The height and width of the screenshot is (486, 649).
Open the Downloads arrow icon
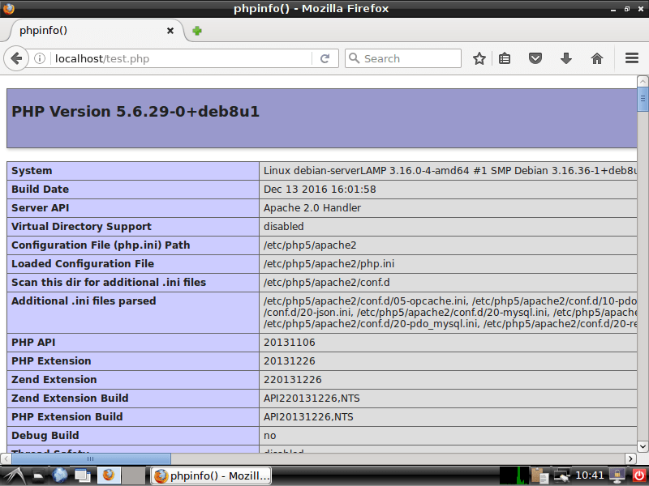coord(566,58)
